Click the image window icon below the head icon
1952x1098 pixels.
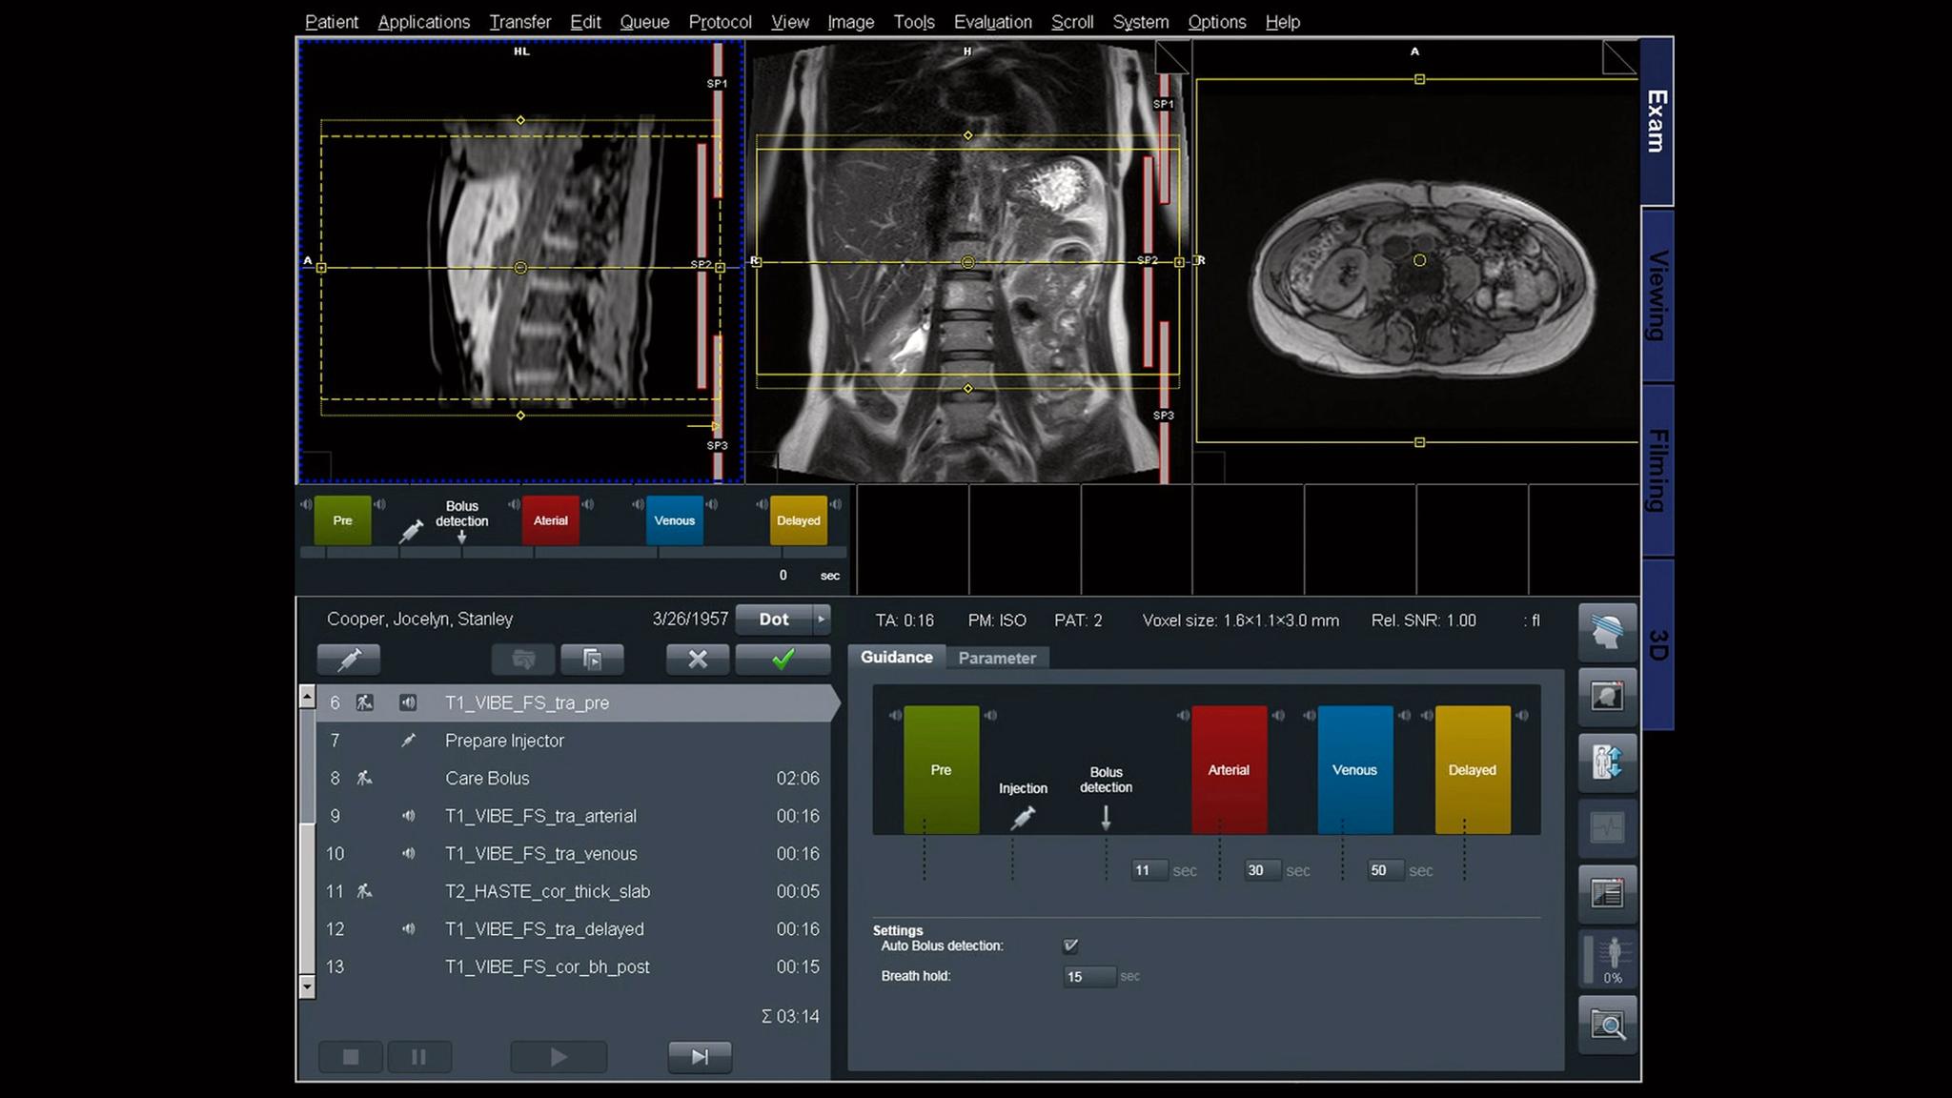1608,697
